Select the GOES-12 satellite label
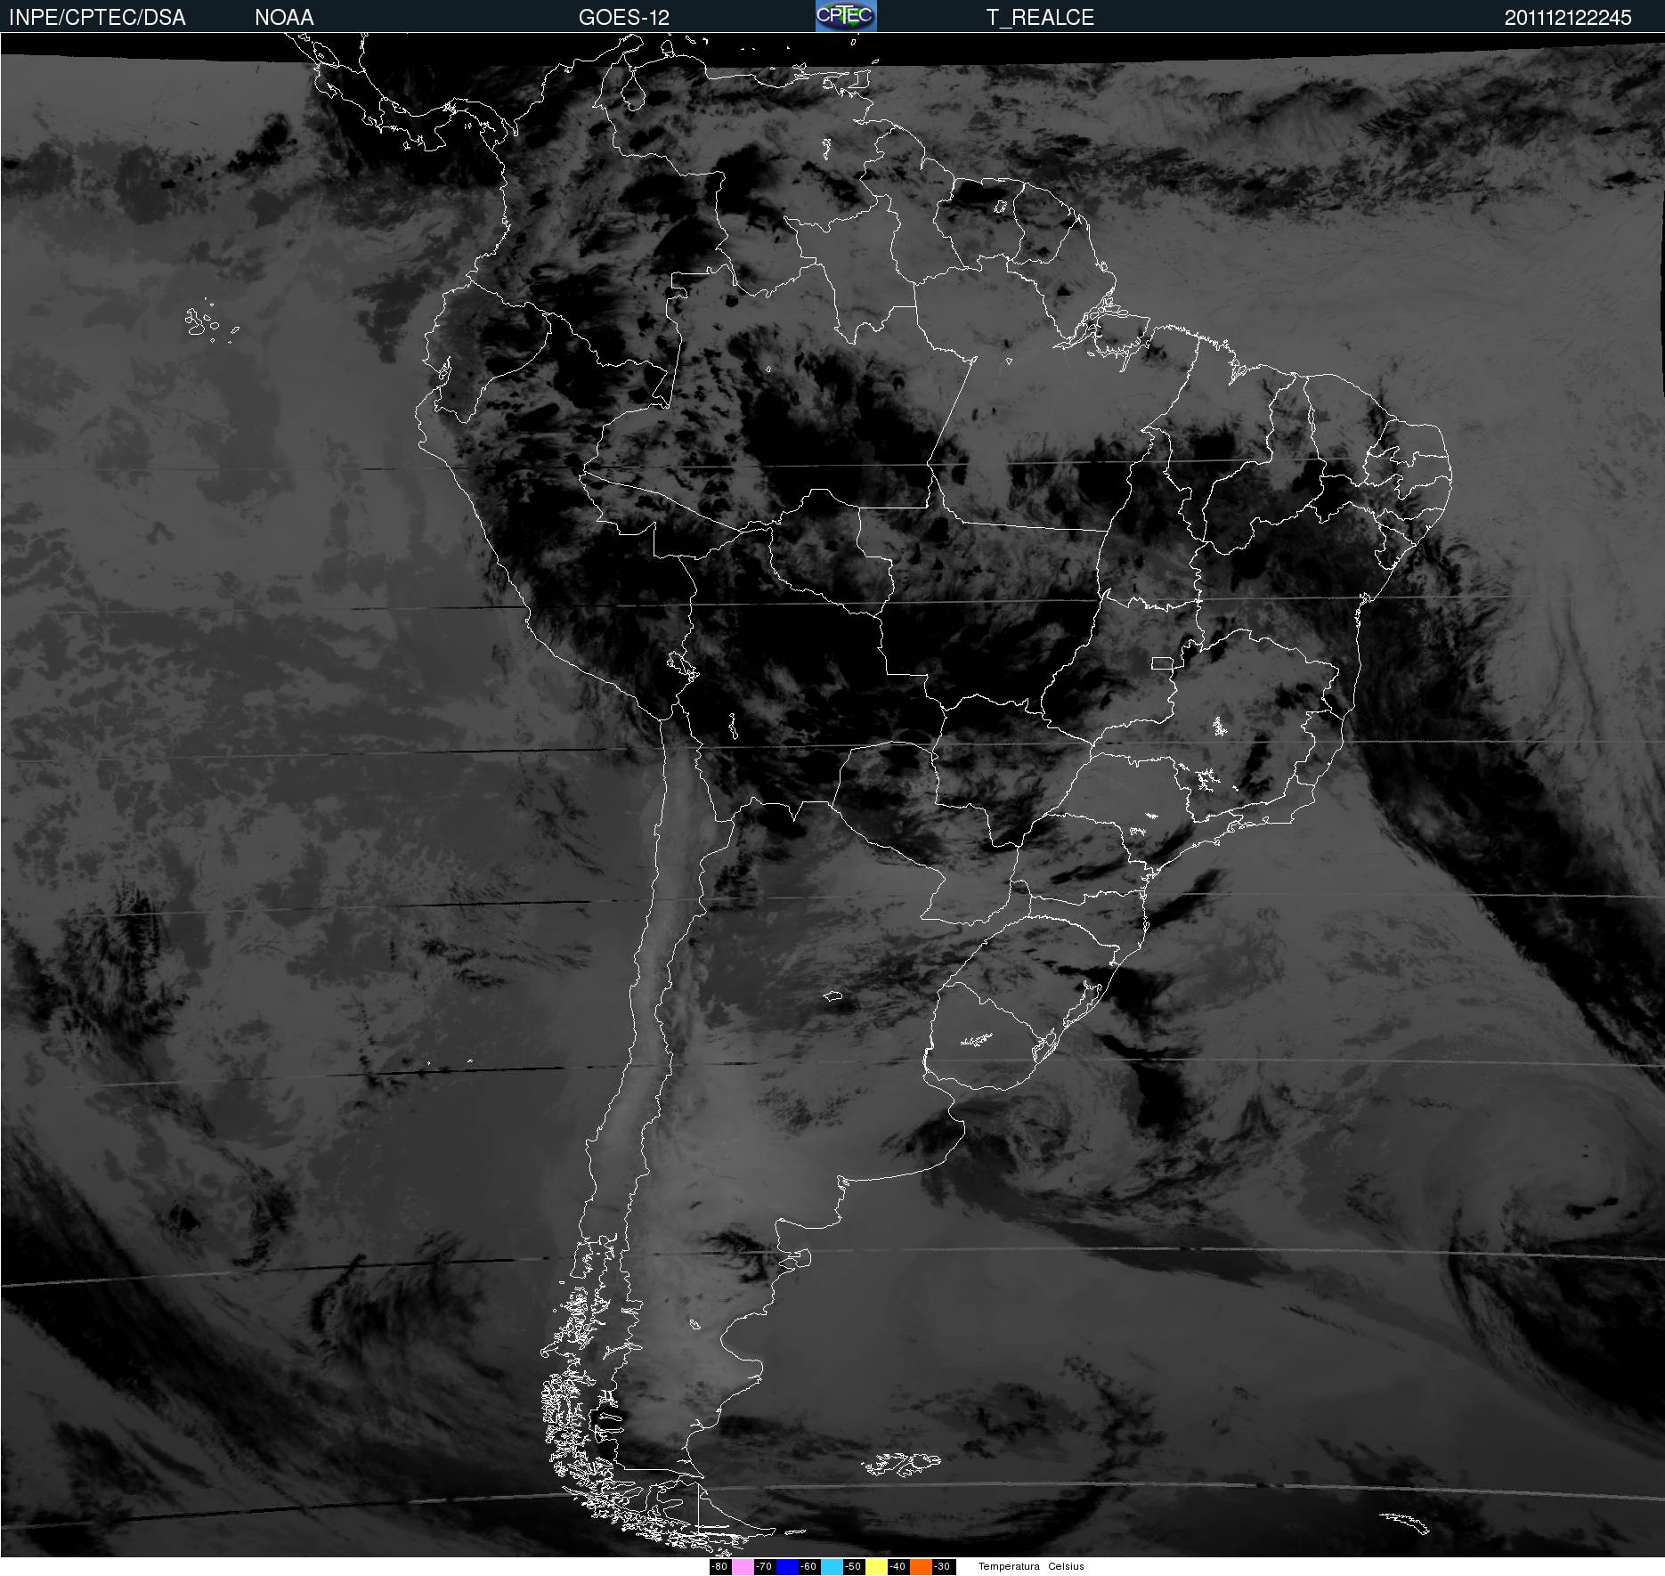1665x1576 pixels. click(x=624, y=18)
